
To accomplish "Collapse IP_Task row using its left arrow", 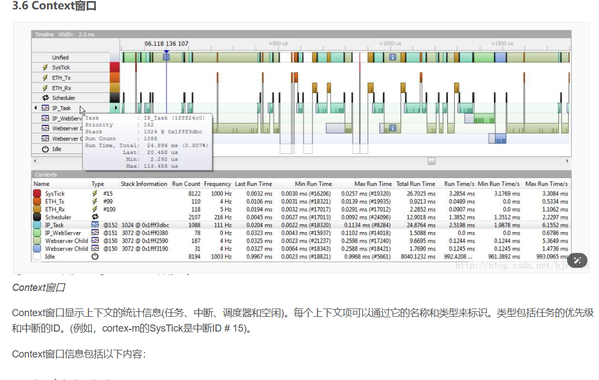I will pos(36,108).
